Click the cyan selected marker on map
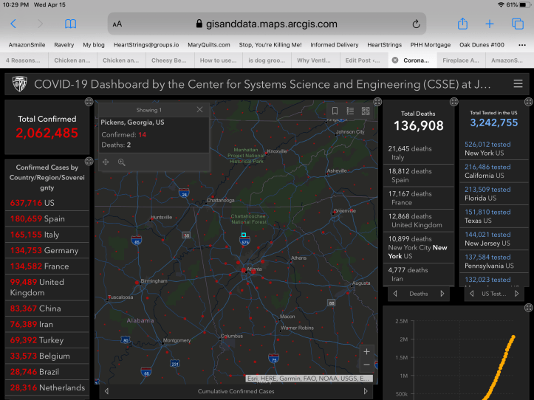 coord(244,235)
